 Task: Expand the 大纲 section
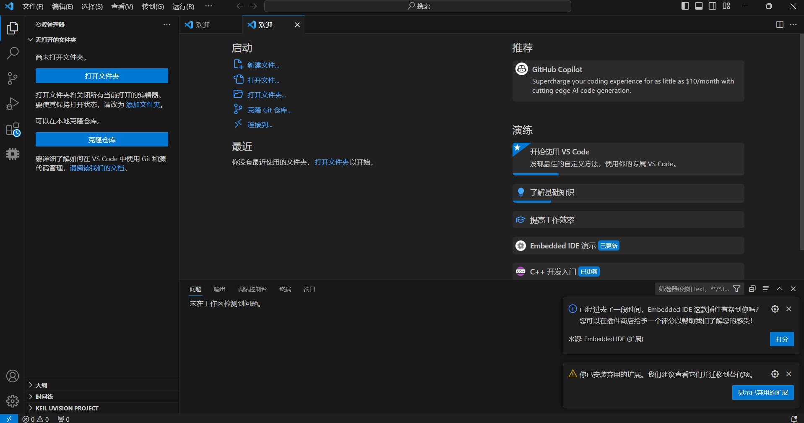[102, 385]
